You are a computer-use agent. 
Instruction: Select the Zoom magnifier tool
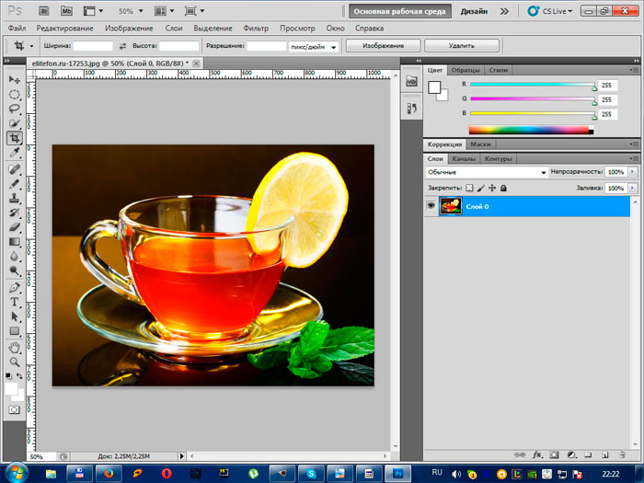click(x=15, y=361)
